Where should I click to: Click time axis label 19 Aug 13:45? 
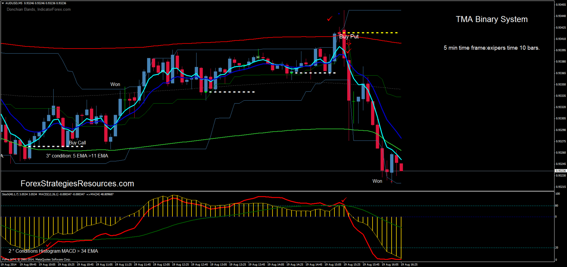click(x=257, y=265)
